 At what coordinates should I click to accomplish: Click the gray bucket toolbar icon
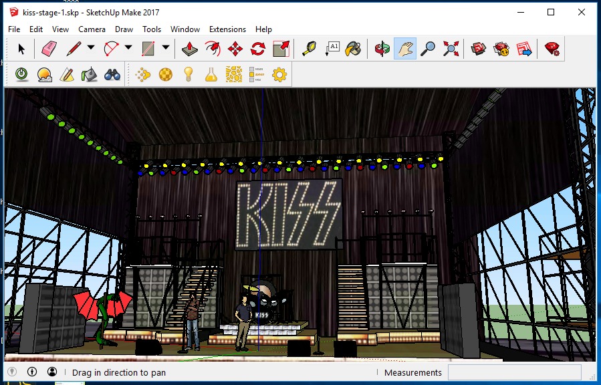[x=90, y=74]
